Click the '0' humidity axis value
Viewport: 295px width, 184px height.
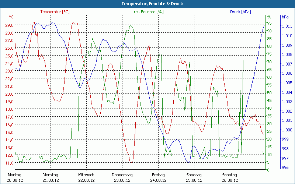click(268, 170)
